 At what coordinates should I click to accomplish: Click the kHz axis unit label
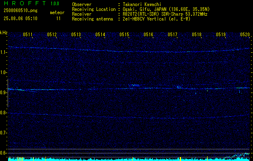pyautogui.click(x=4, y=33)
